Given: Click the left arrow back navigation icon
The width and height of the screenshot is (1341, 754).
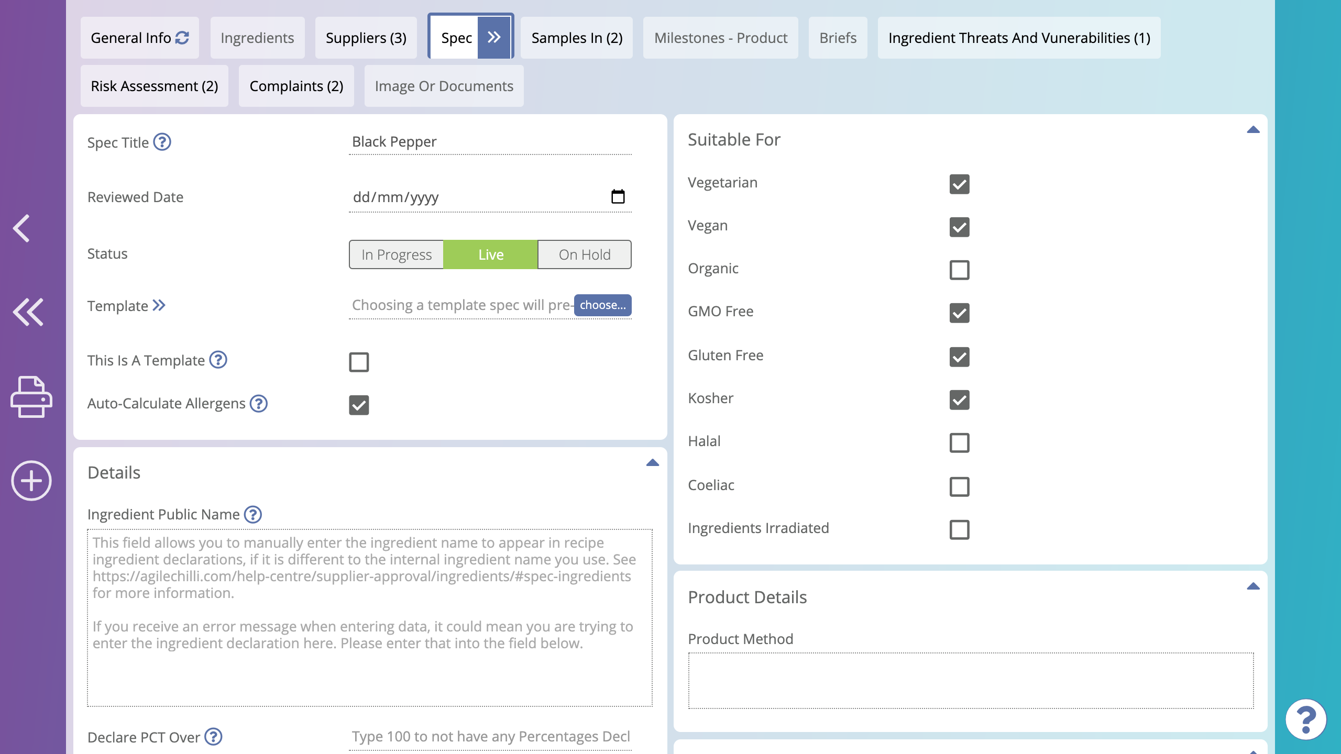Looking at the screenshot, I should [23, 227].
